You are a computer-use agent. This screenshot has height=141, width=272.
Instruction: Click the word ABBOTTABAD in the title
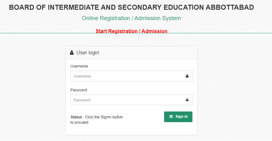230,8
